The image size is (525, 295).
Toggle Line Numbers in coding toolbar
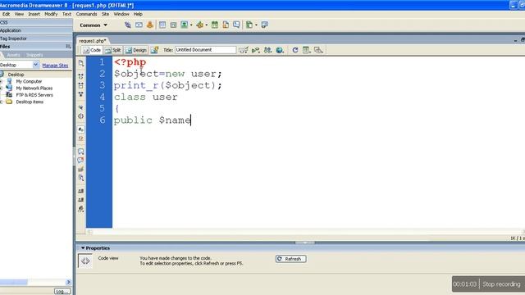pos(81,129)
